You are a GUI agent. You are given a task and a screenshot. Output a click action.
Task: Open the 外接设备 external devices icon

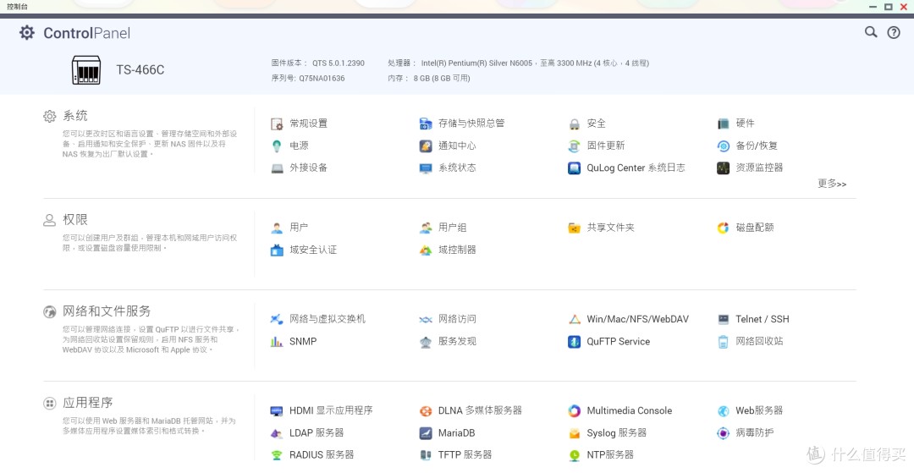(x=277, y=168)
